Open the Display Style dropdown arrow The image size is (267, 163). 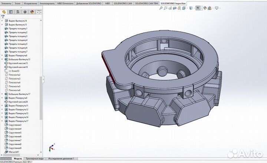click(x=194, y=8)
